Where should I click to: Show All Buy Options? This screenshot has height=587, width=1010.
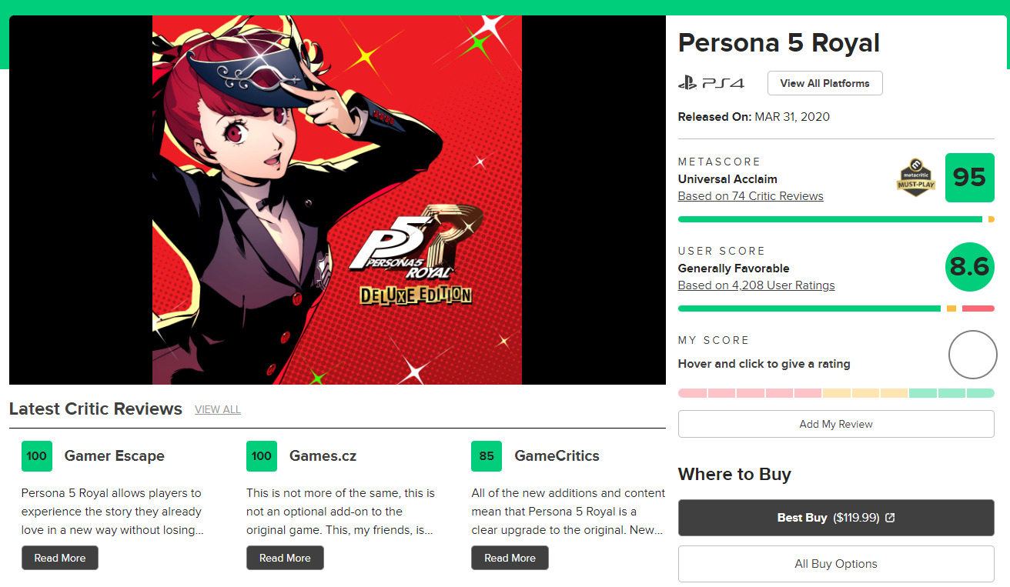click(836, 564)
